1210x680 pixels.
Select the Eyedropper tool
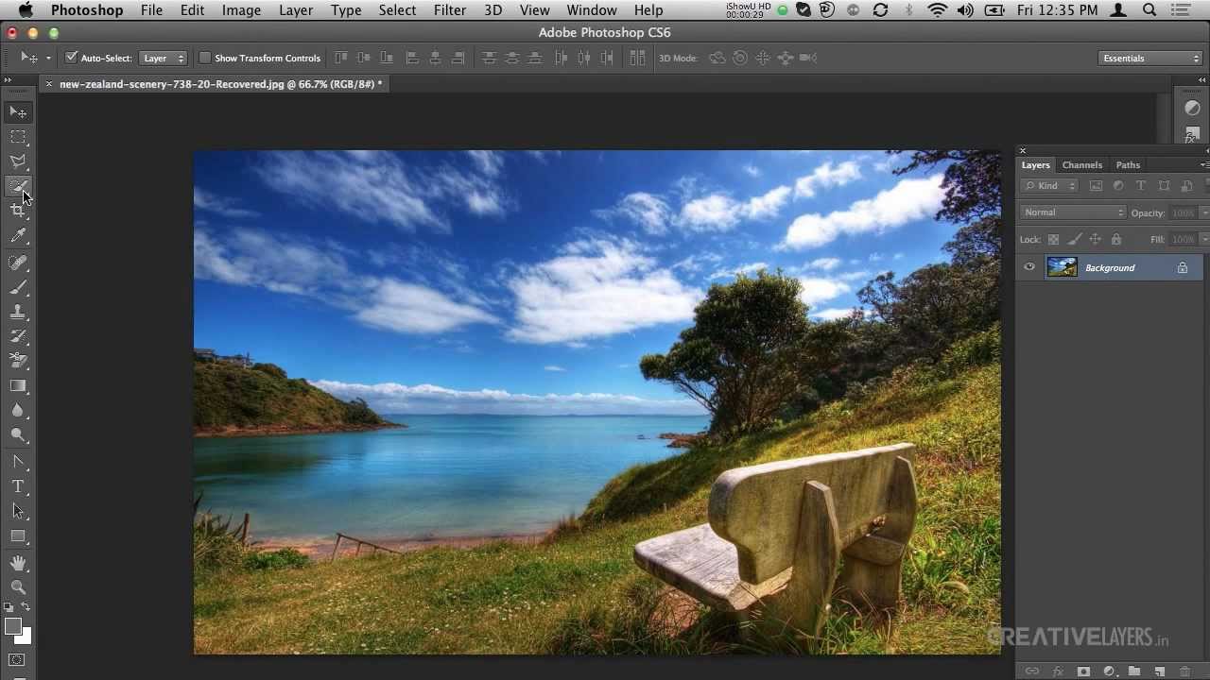(x=18, y=236)
